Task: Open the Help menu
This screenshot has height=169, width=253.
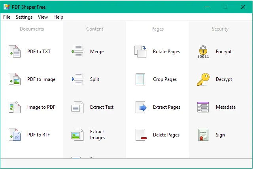Action: point(58,17)
